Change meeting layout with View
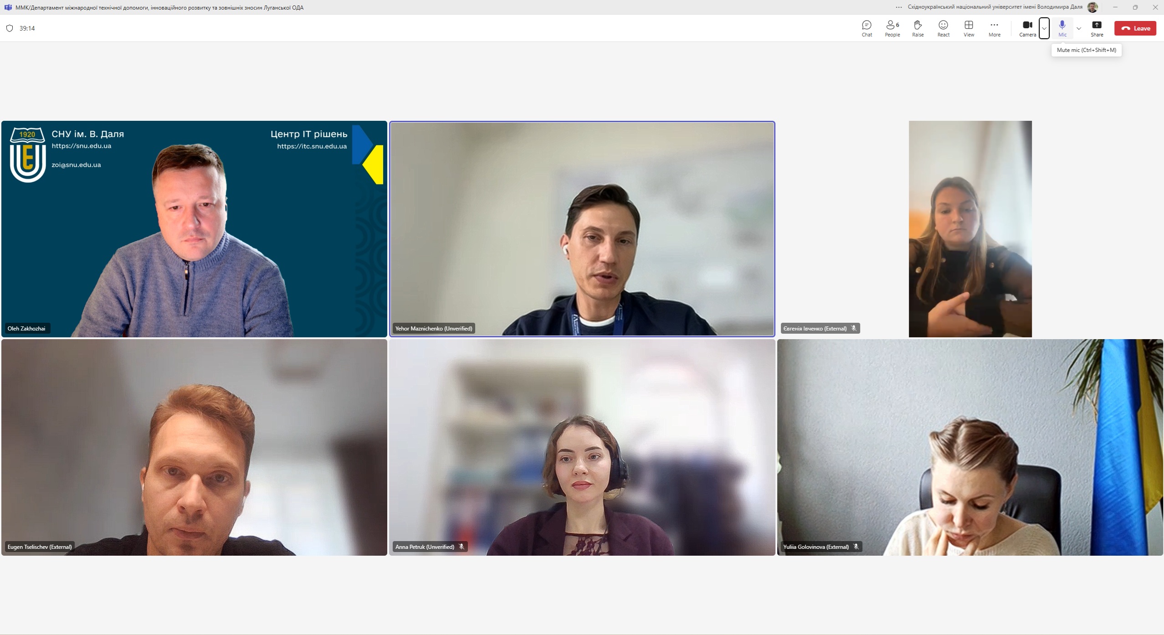This screenshot has height=635, width=1164. (x=969, y=28)
